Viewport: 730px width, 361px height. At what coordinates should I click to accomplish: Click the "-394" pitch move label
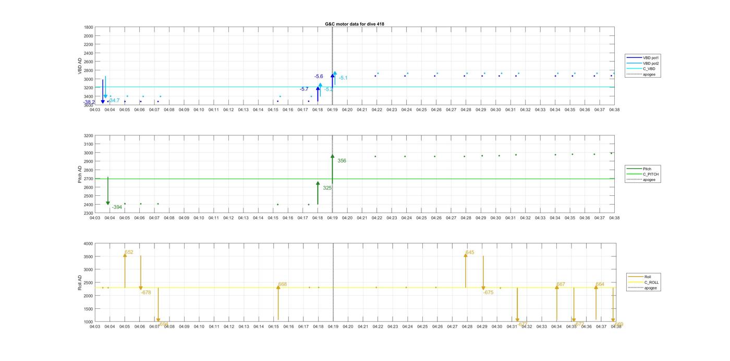point(117,207)
